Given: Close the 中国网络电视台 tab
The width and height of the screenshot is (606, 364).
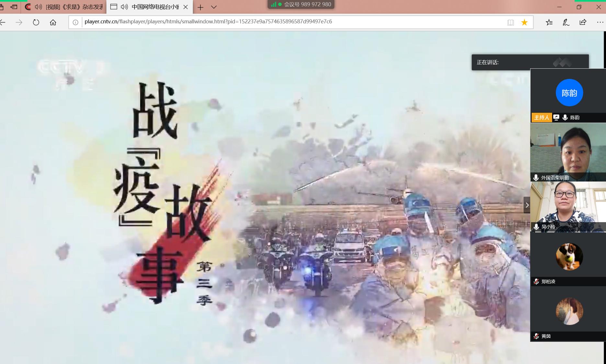Looking at the screenshot, I should (x=186, y=7).
